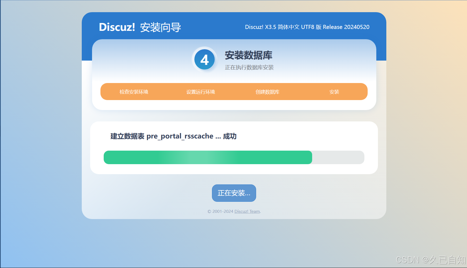The height and width of the screenshot is (268, 467).
Task: Select the 安装 step indicator
Action: click(x=334, y=92)
